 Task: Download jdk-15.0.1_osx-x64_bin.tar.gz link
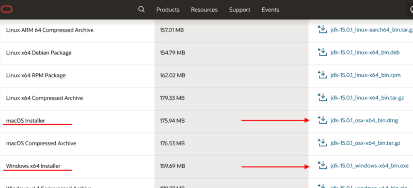366,143
